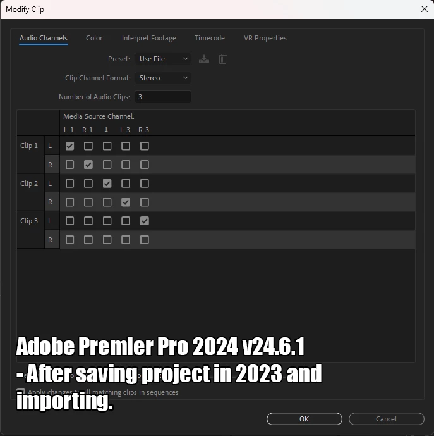434x436 pixels.
Task: Switch to the Color tab
Action: tap(94, 38)
